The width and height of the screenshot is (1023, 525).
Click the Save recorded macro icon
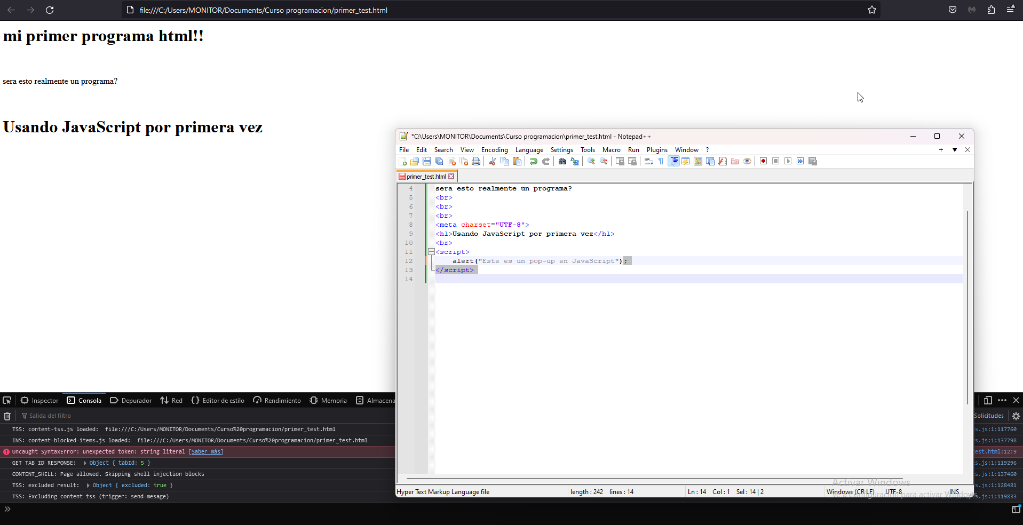pos(813,161)
